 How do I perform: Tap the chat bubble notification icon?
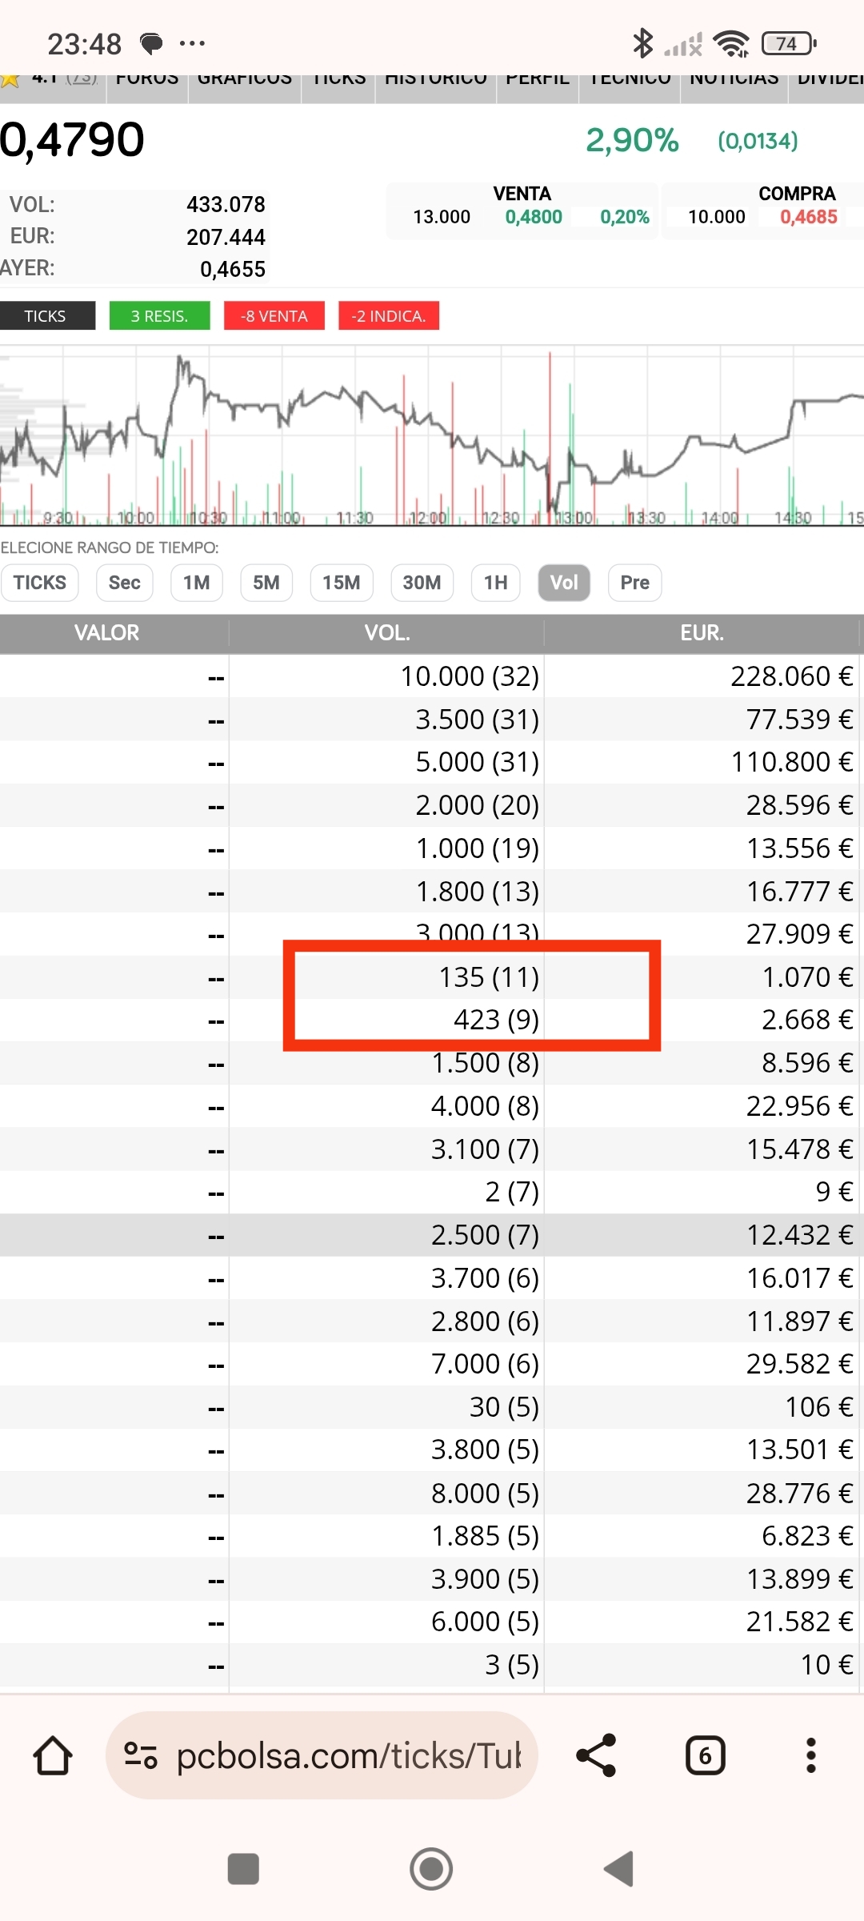pyautogui.click(x=151, y=43)
